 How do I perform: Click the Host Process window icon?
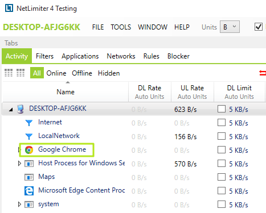(x=29, y=164)
